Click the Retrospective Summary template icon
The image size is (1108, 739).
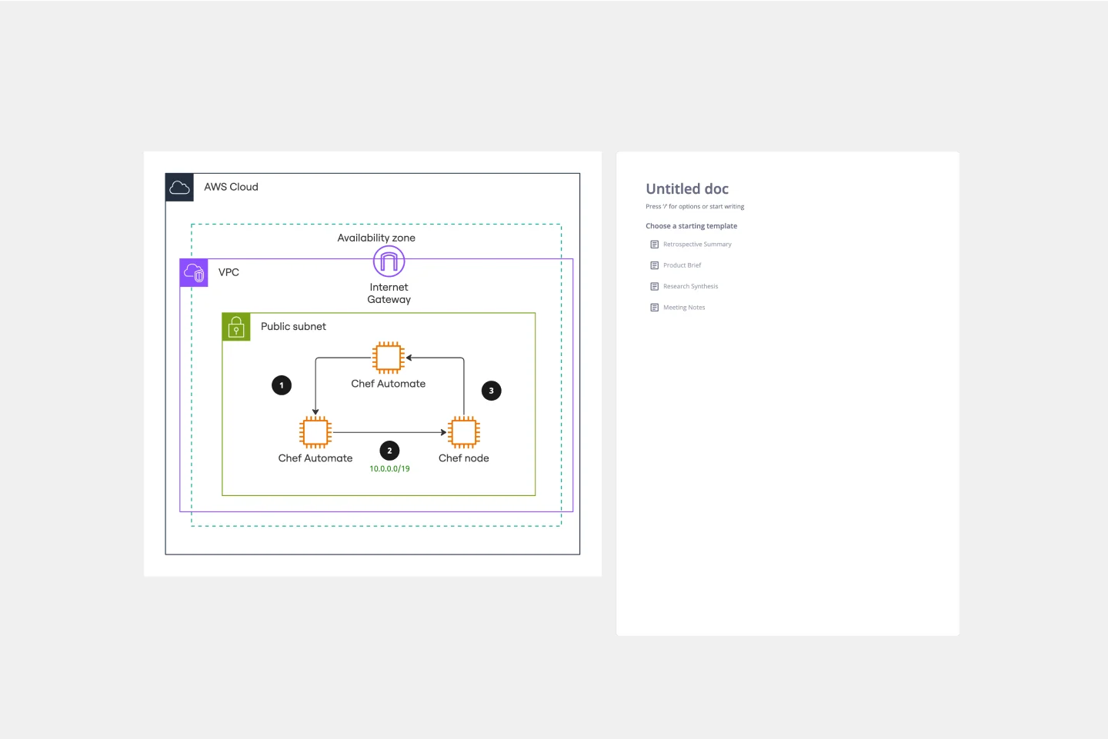pyautogui.click(x=654, y=245)
